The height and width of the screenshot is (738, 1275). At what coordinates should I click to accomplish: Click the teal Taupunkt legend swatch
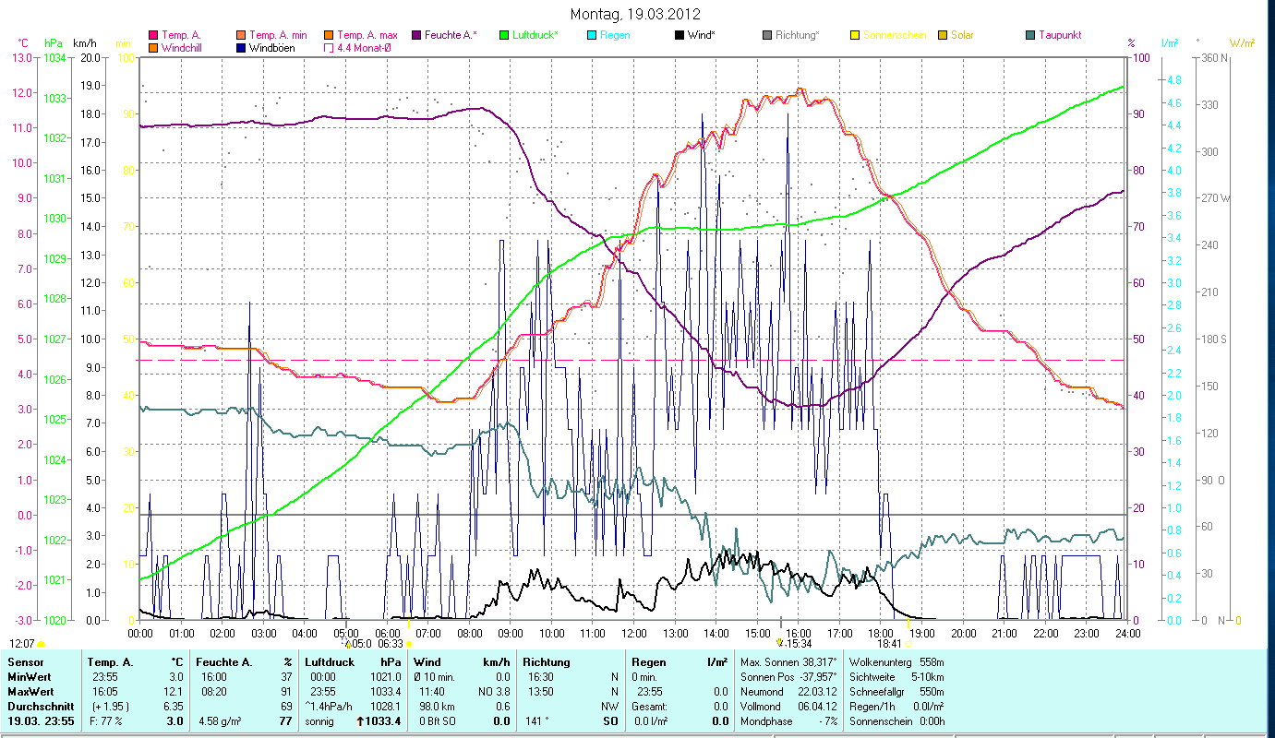point(1029,35)
